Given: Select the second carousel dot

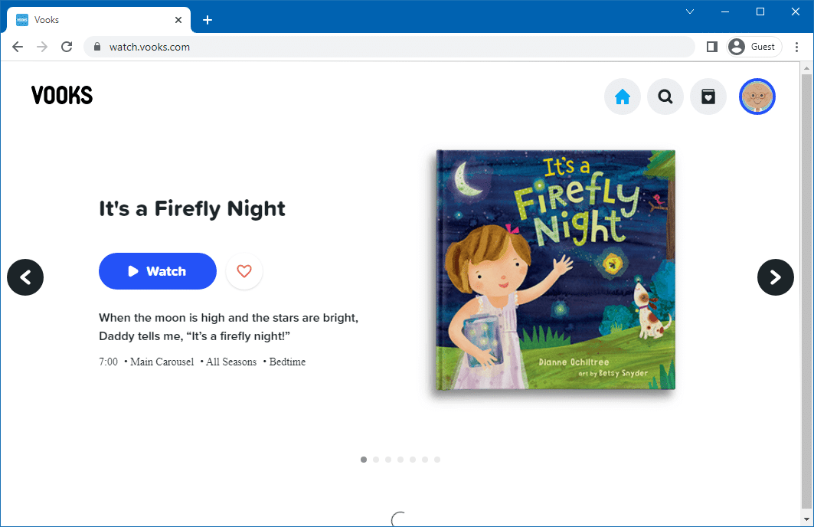Looking at the screenshot, I should point(376,460).
